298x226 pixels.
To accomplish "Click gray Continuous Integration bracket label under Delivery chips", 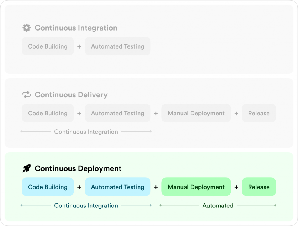I will (86, 132).
